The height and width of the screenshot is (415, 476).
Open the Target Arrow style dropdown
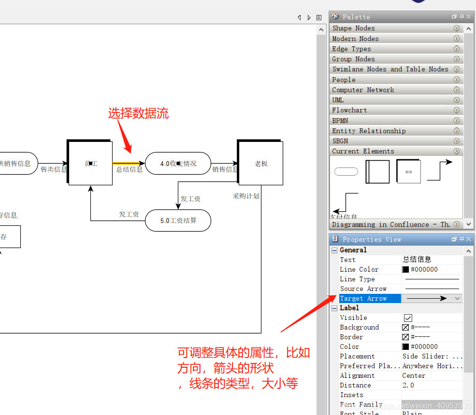click(458, 298)
